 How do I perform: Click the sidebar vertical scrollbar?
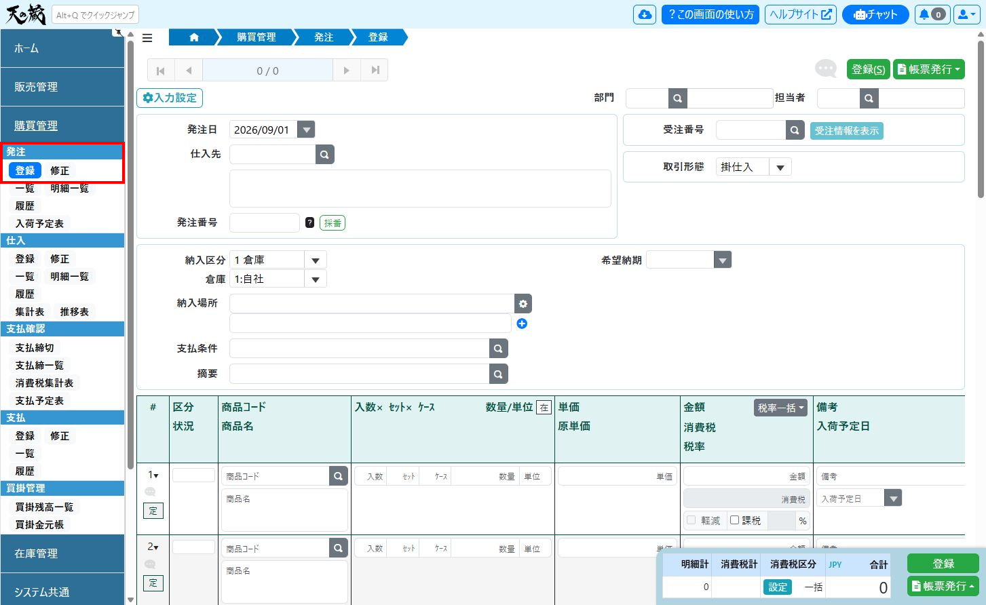coord(130,254)
